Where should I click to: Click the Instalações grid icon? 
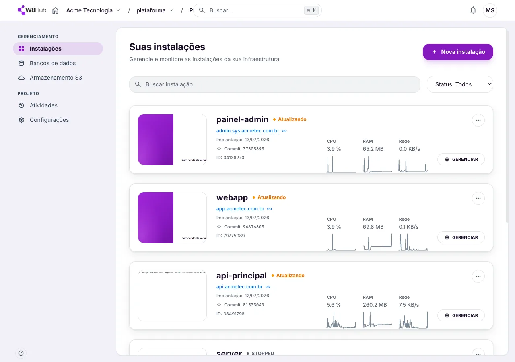(x=21, y=49)
